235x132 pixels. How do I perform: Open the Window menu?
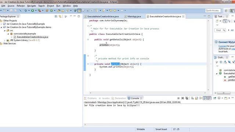click(x=66, y=6)
